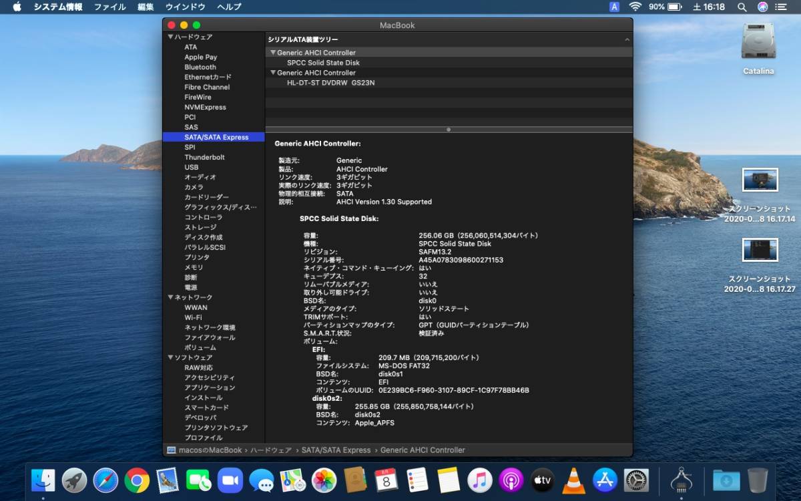
Task: Open System Preferences gear in the Dock
Action: (x=636, y=480)
